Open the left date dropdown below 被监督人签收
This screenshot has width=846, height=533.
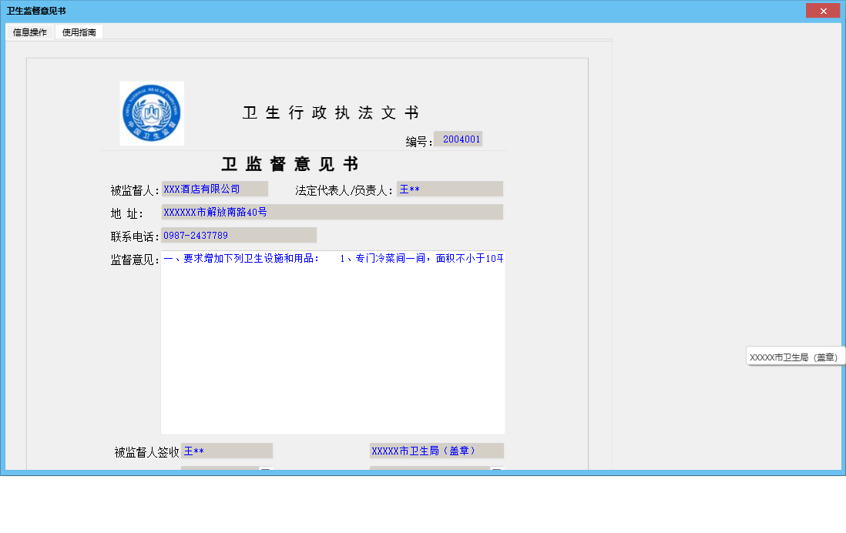[266, 468]
